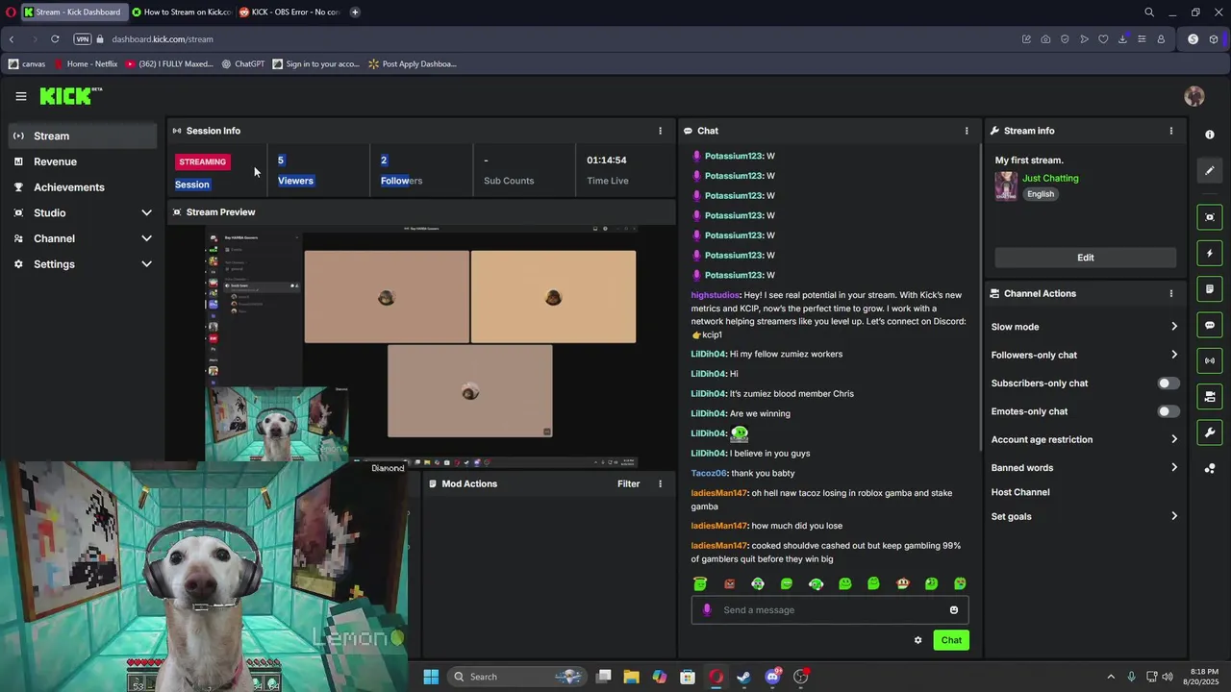The width and height of the screenshot is (1231, 692).
Task: Click the three-dots cluster icon in right sidebar
Action: click(1210, 468)
